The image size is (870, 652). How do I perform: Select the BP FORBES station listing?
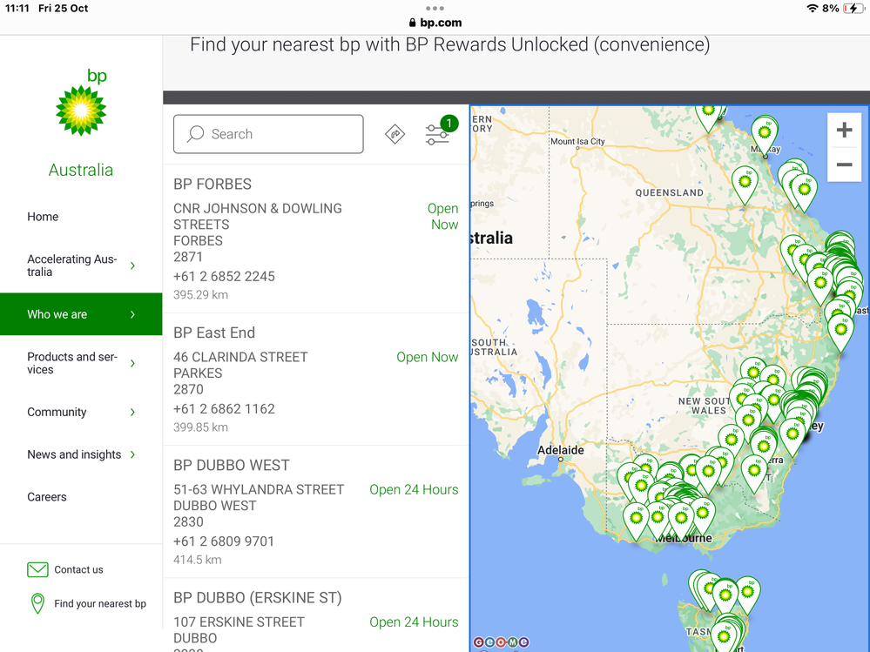(x=212, y=184)
